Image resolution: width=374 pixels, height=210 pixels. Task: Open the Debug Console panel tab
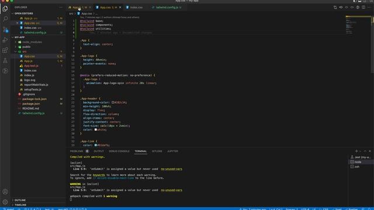point(119,151)
